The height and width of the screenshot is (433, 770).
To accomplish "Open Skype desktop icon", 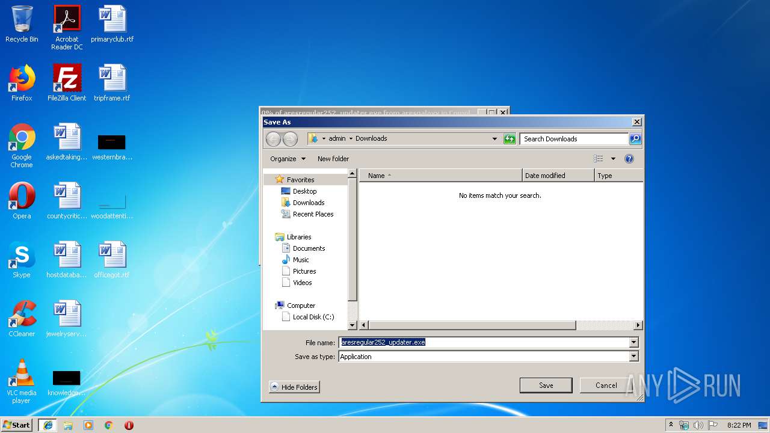I will click(22, 260).
